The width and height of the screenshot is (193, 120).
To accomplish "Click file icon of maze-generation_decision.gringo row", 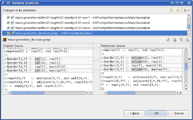I will point(12,33).
